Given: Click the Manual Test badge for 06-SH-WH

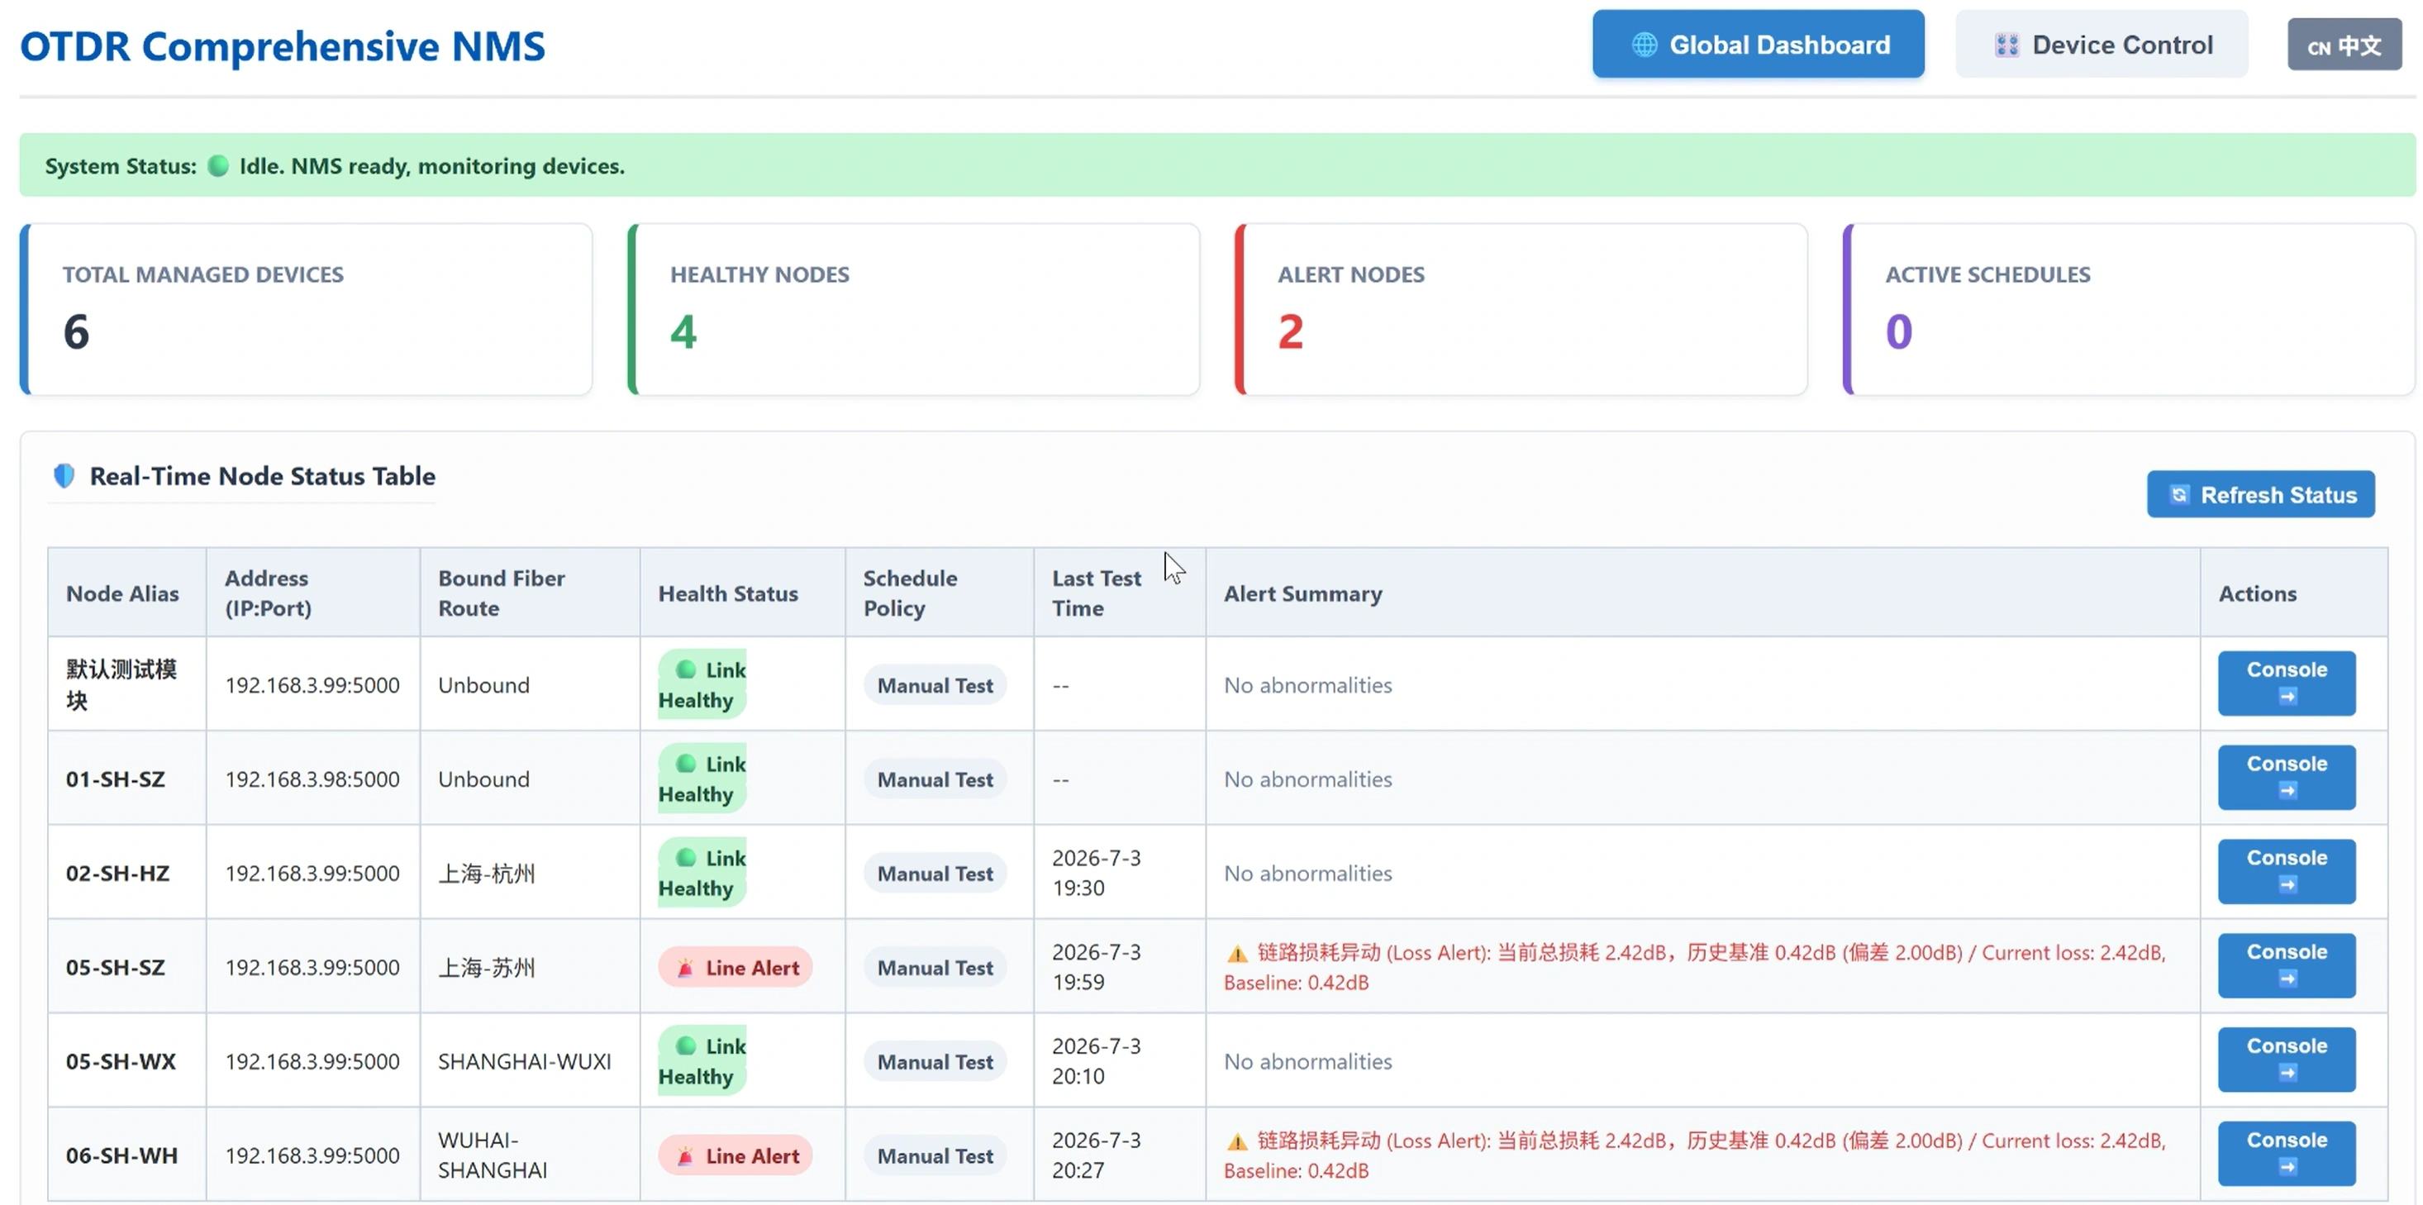Looking at the screenshot, I should click(x=935, y=1156).
